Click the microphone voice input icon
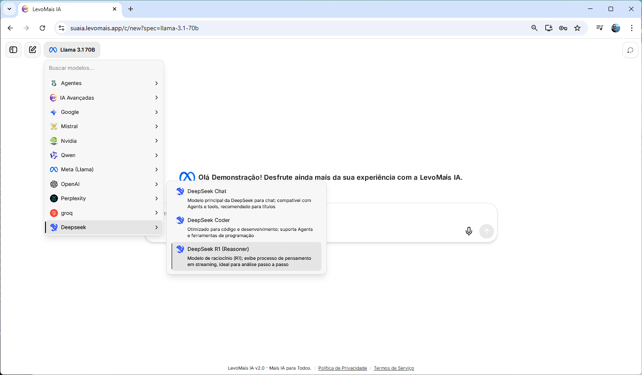Screen dimensions: 642x375 click(469, 231)
